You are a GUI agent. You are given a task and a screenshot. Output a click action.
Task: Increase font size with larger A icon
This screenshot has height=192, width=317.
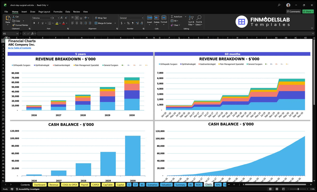click(62, 18)
